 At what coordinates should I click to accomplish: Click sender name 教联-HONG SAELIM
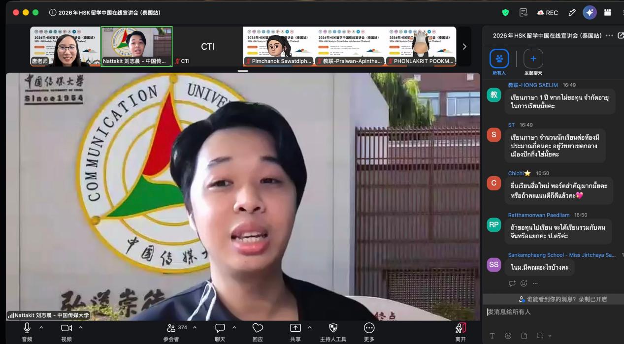point(533,85)
